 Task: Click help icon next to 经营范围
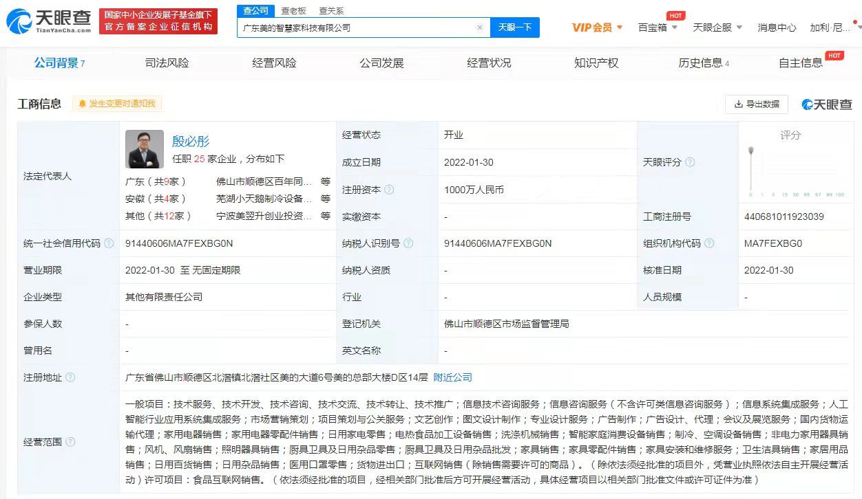(70, 442)
